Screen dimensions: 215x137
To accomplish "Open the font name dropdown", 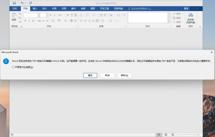I will [39, 15].
